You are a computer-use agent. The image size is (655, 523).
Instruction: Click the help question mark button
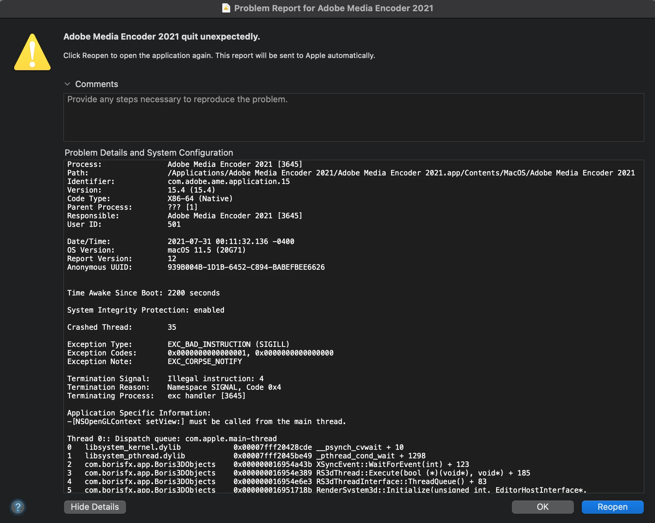pyautogui.click(x=18, y=507)
